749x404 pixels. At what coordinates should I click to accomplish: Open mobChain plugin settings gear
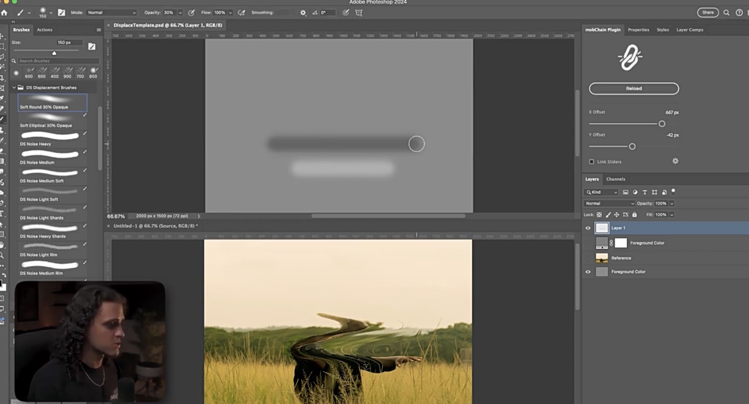675,161
